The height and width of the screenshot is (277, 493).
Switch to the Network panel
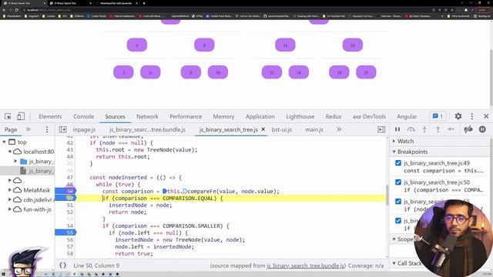coord(147,116)
